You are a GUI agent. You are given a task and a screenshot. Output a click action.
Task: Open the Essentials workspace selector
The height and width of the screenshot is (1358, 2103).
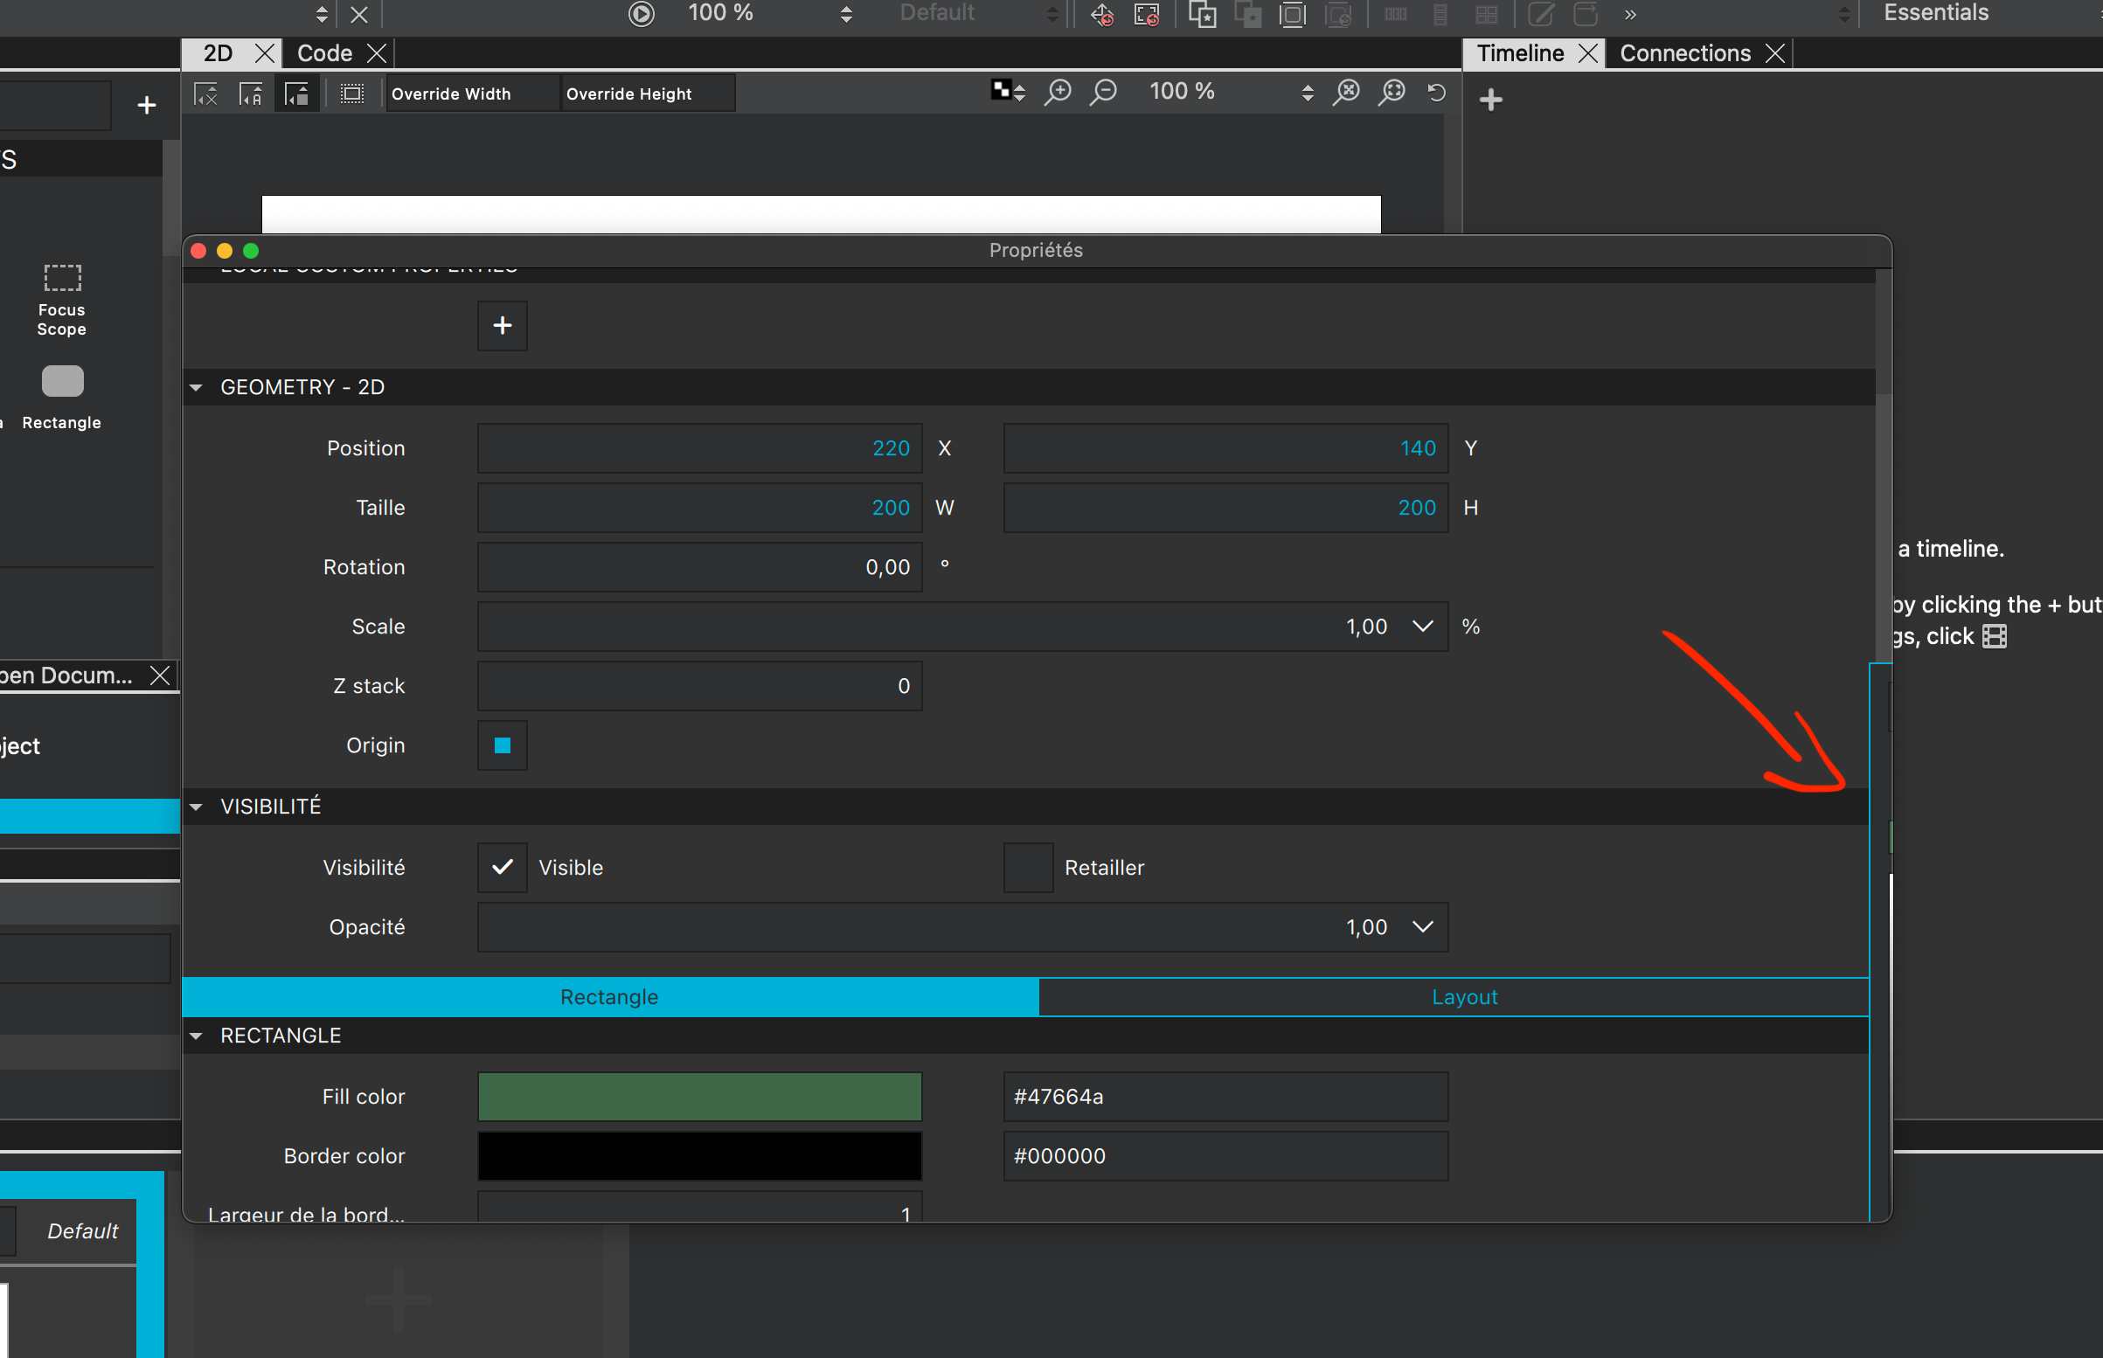[x=1935, y=13]
